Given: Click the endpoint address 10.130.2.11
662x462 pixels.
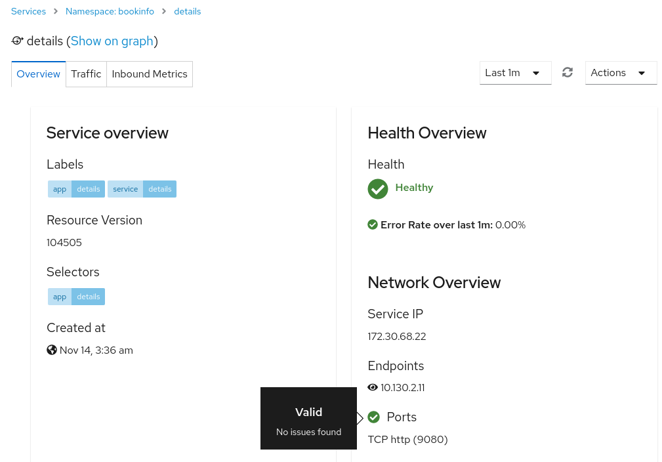Looking at the screenshot, I should click(x=403, y=387).
